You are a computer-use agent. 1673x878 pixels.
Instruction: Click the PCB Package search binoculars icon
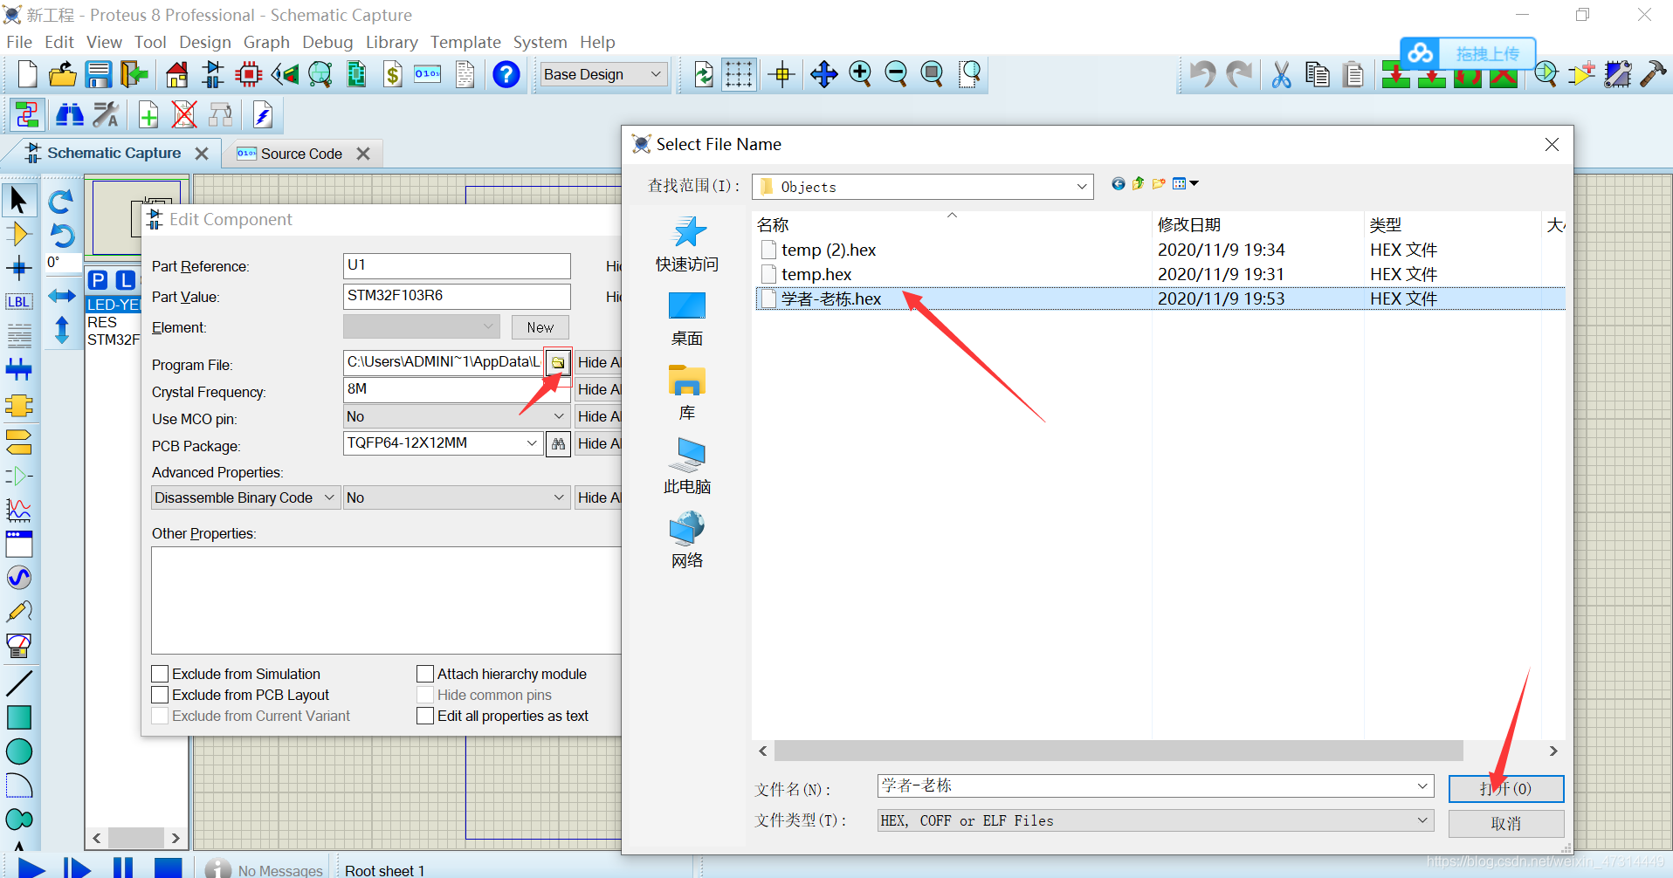coord(558,443)
